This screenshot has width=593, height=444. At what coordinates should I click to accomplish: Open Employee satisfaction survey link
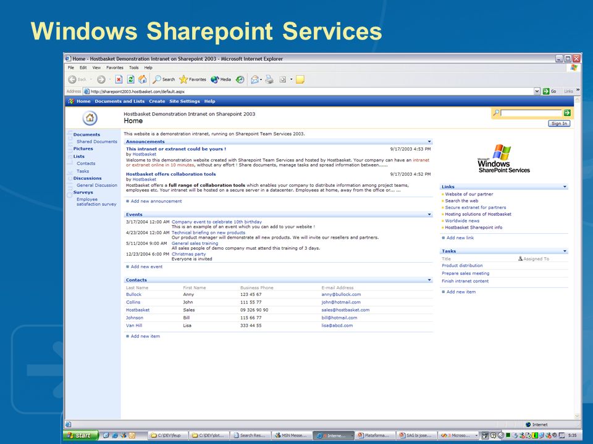pyautogui.click(x=96, y=202)
